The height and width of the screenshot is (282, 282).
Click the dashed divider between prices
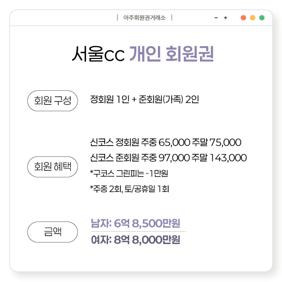pyautogui.click(x=138, y=231)
